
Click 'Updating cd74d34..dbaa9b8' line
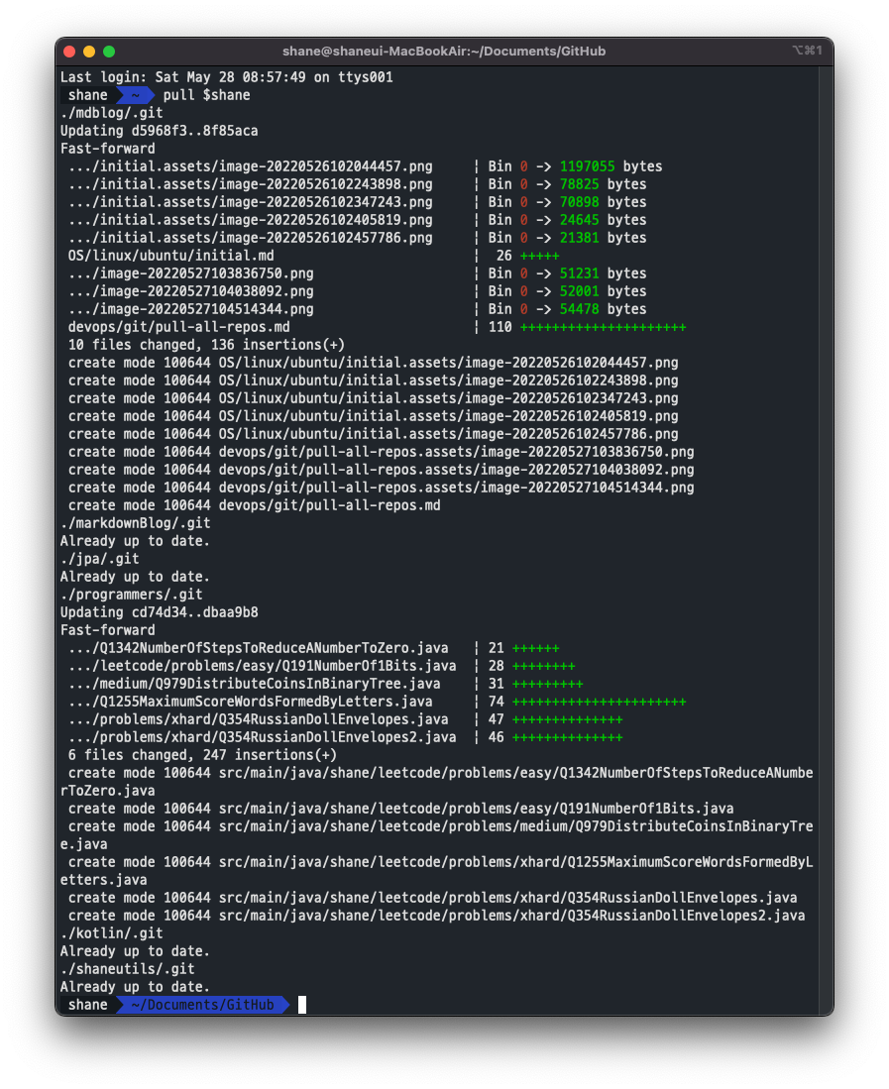pyautogui.click(x=159, y=612)
